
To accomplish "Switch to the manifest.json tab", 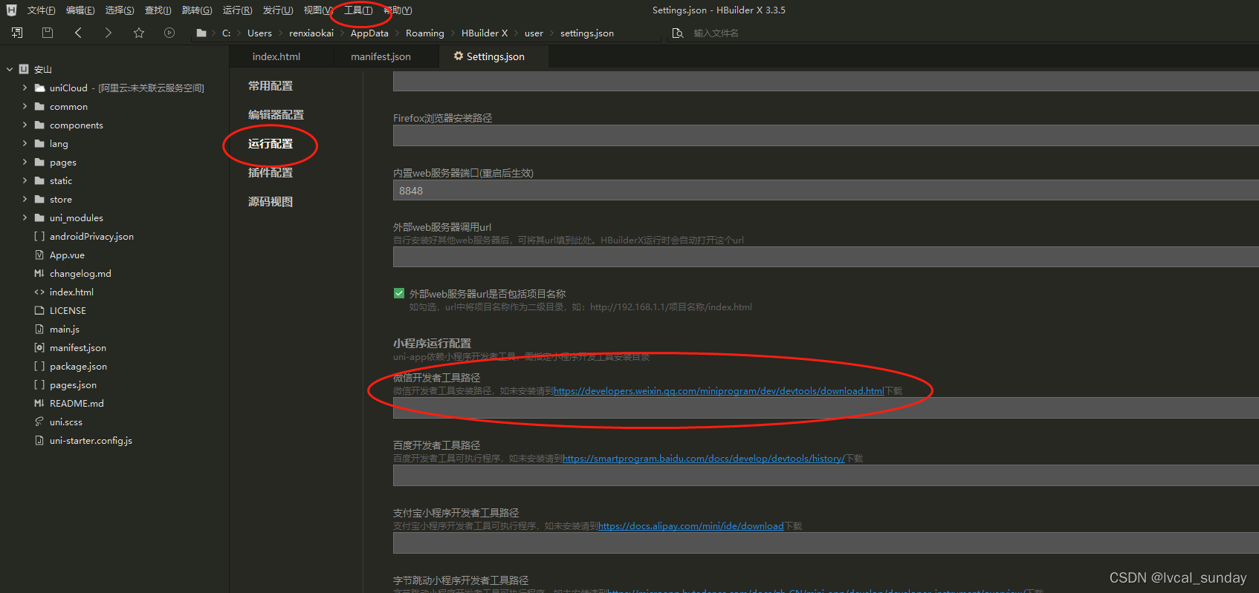I will 381,56.
